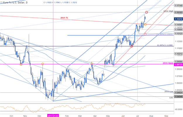Click the 1.16163 price label

(178, 12)
